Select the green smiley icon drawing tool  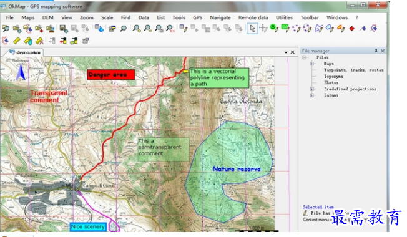(x=274, y=28)
